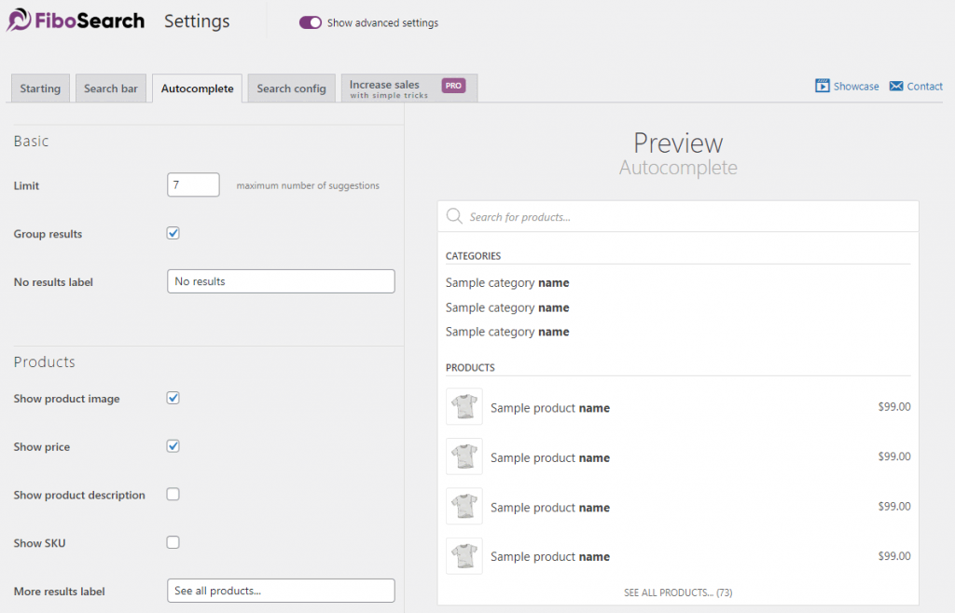955x613 pixels.
Task: Uncheck the Show price checkbox
Action: (x=173, y=446)
